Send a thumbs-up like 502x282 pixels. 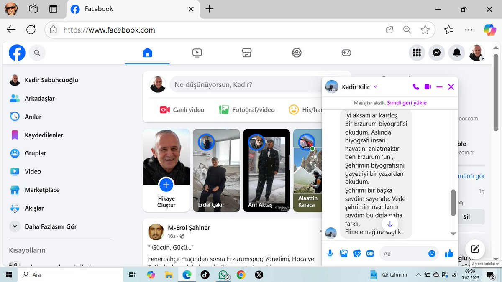click(449, 253)
